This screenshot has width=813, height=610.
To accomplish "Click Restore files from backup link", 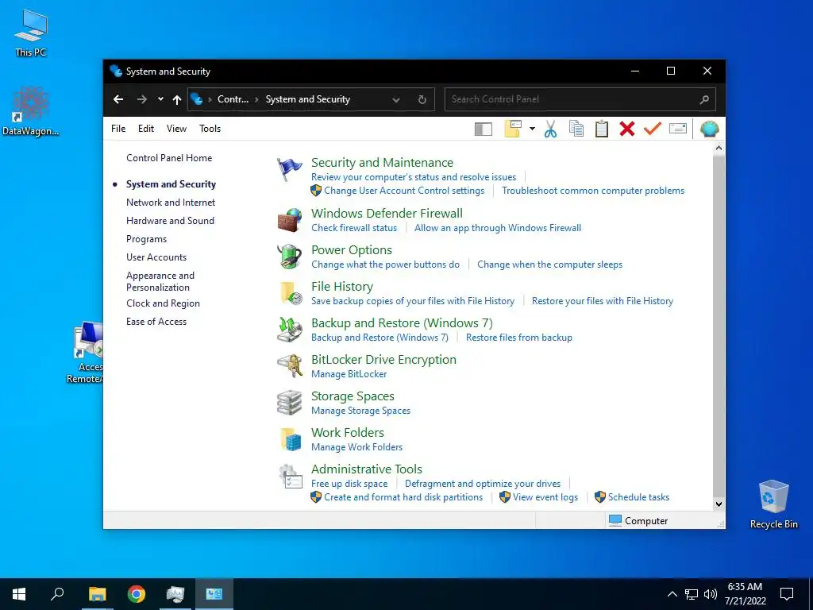I will click(x=519, y=337).
